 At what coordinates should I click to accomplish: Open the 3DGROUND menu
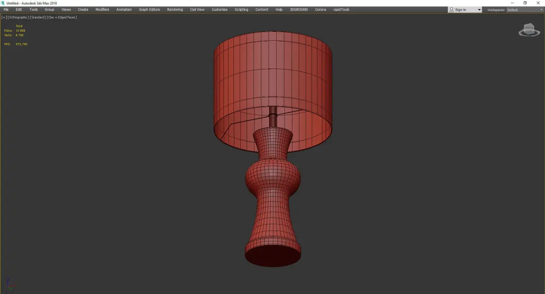299,10
